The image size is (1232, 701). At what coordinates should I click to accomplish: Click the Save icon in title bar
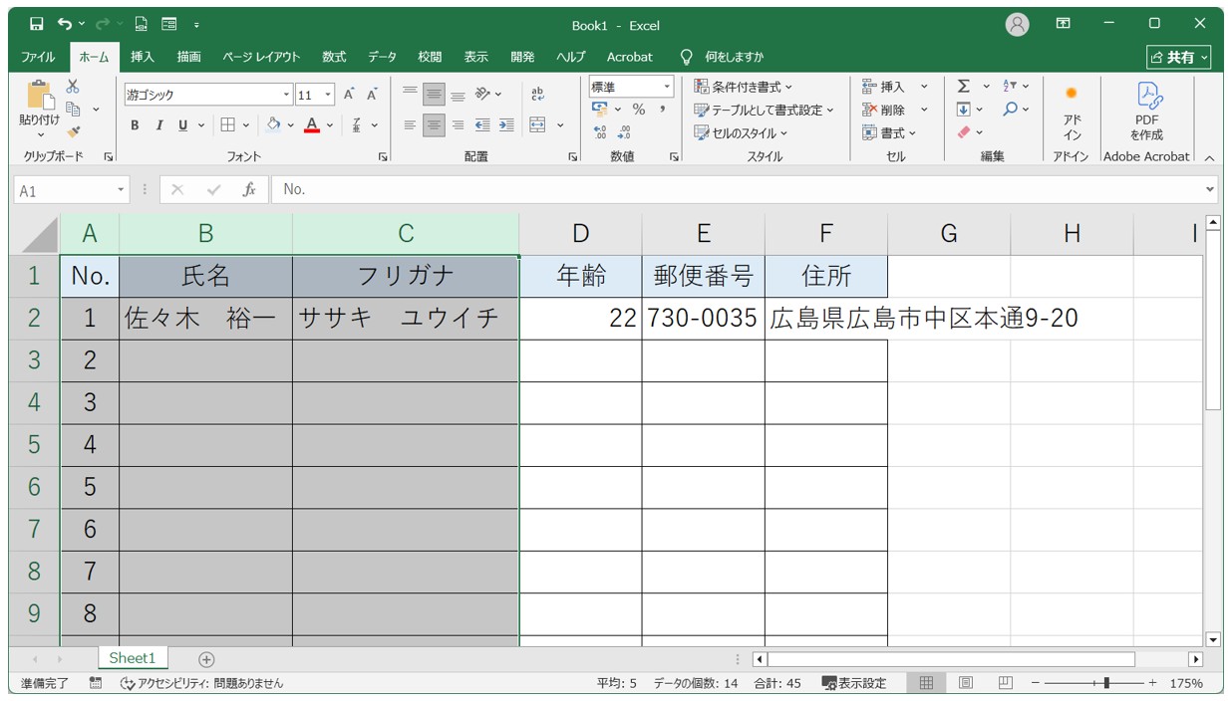tap(37, 24)
